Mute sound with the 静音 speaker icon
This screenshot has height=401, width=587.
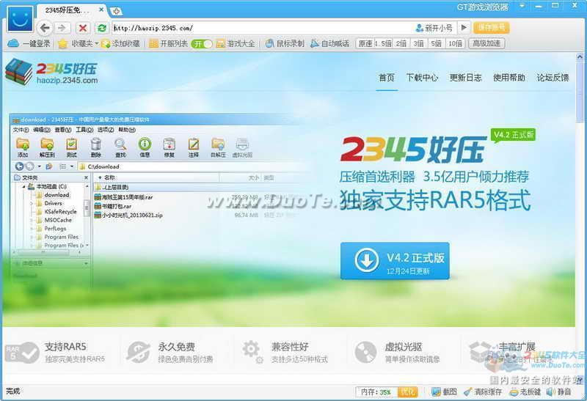click(x=558, y=392)
